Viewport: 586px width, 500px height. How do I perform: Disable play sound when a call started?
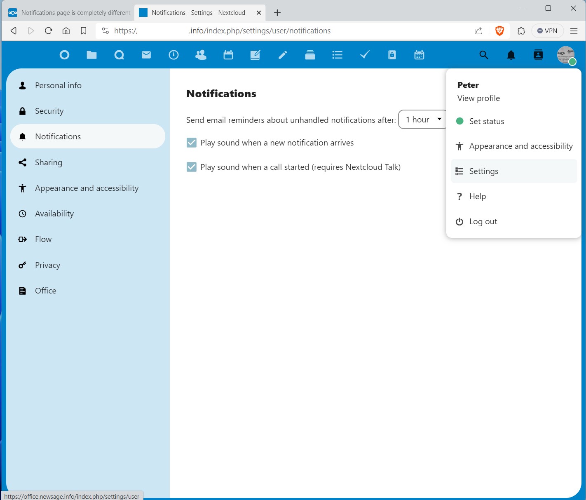[192, 167]
